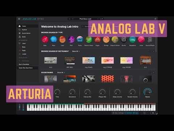Click the preset up/down arrows
The width and height of the screenshot is (174, 131).
[101, 19]
